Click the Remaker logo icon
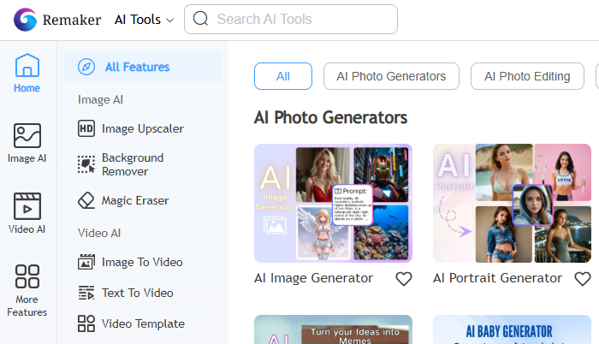 [25, 20]
